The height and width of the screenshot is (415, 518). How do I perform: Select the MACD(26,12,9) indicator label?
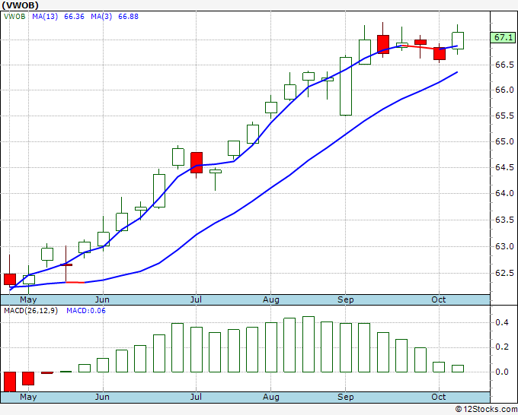pyautogui.click(x=30, y=311)
